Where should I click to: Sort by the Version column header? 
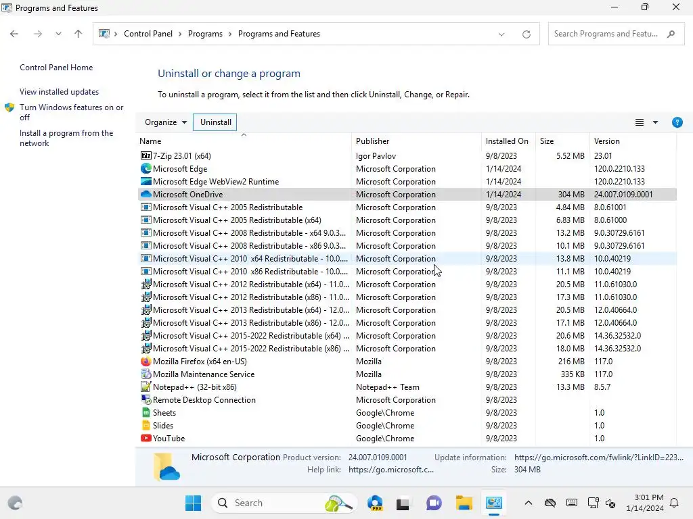[633, 141]
